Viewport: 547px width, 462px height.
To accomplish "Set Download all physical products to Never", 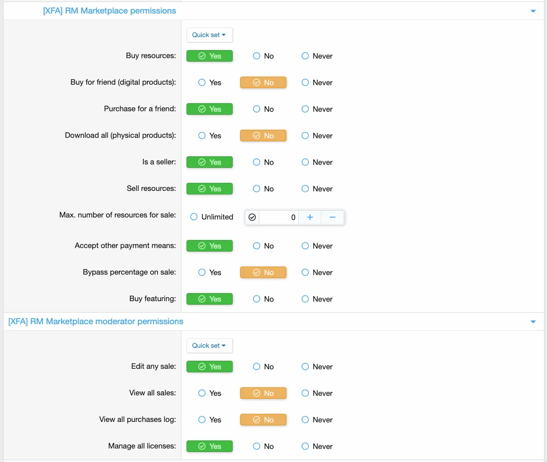I will coord(317,136).
